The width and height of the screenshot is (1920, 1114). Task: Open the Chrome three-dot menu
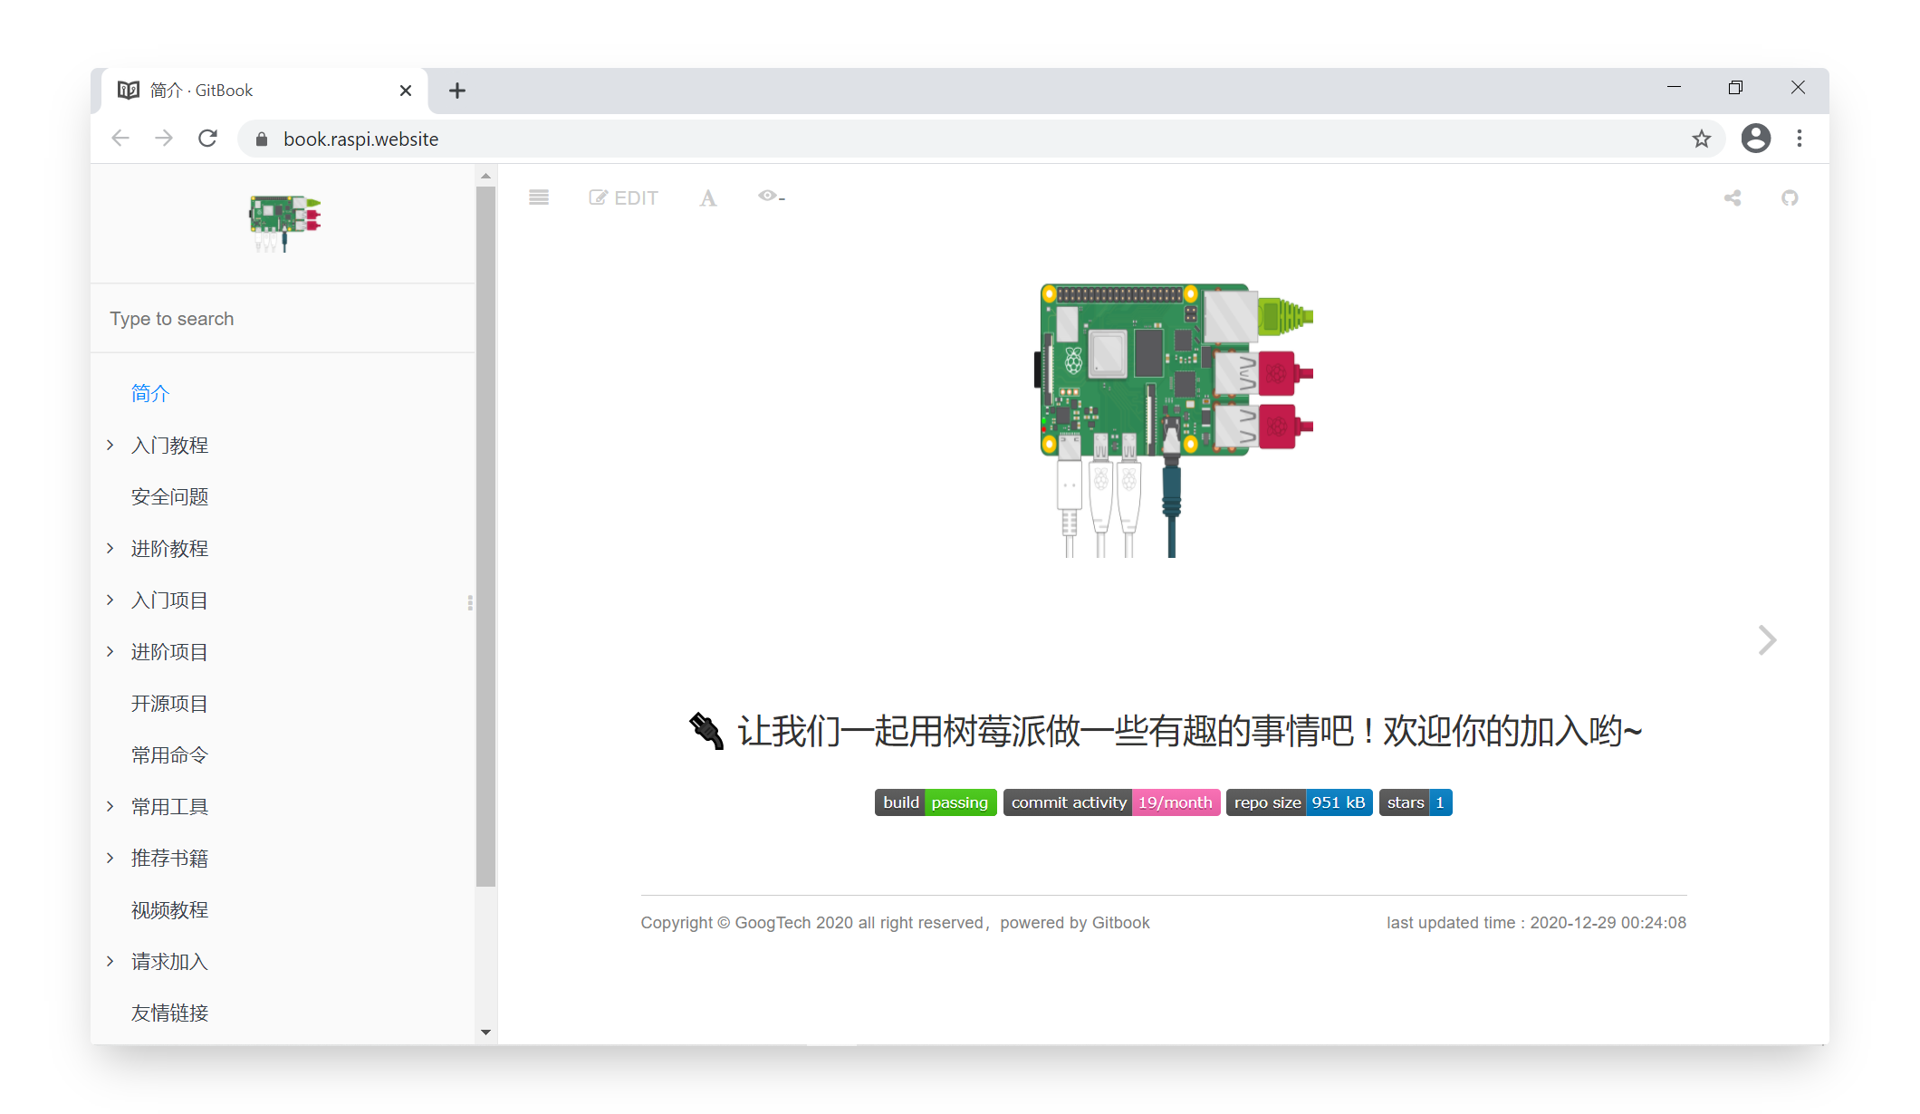click(x=1800, y=139)
